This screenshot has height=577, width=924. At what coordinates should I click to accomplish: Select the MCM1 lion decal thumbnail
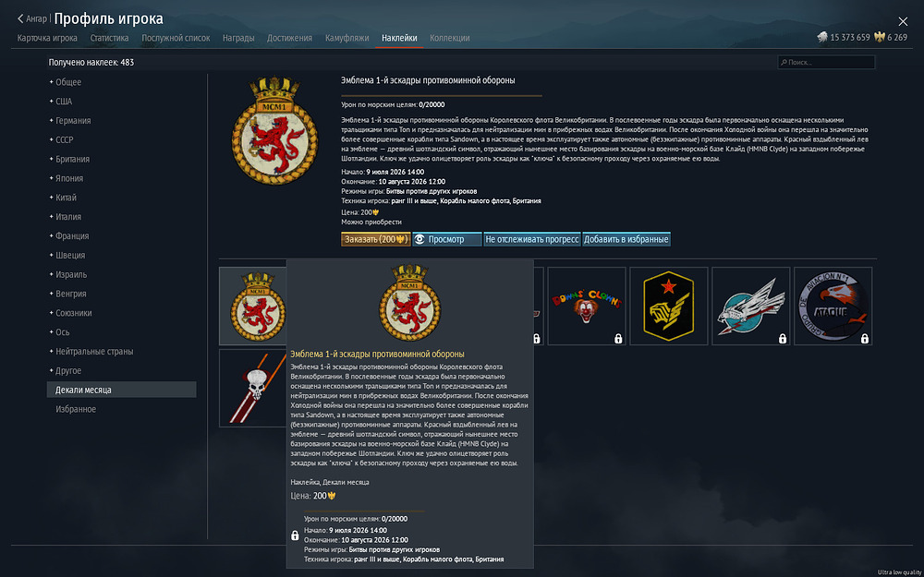click(253, 307)
